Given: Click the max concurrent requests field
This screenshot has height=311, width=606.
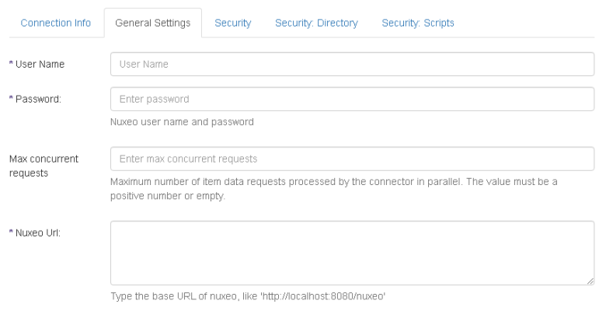Looking at the screenshot, I should (352, 159).
